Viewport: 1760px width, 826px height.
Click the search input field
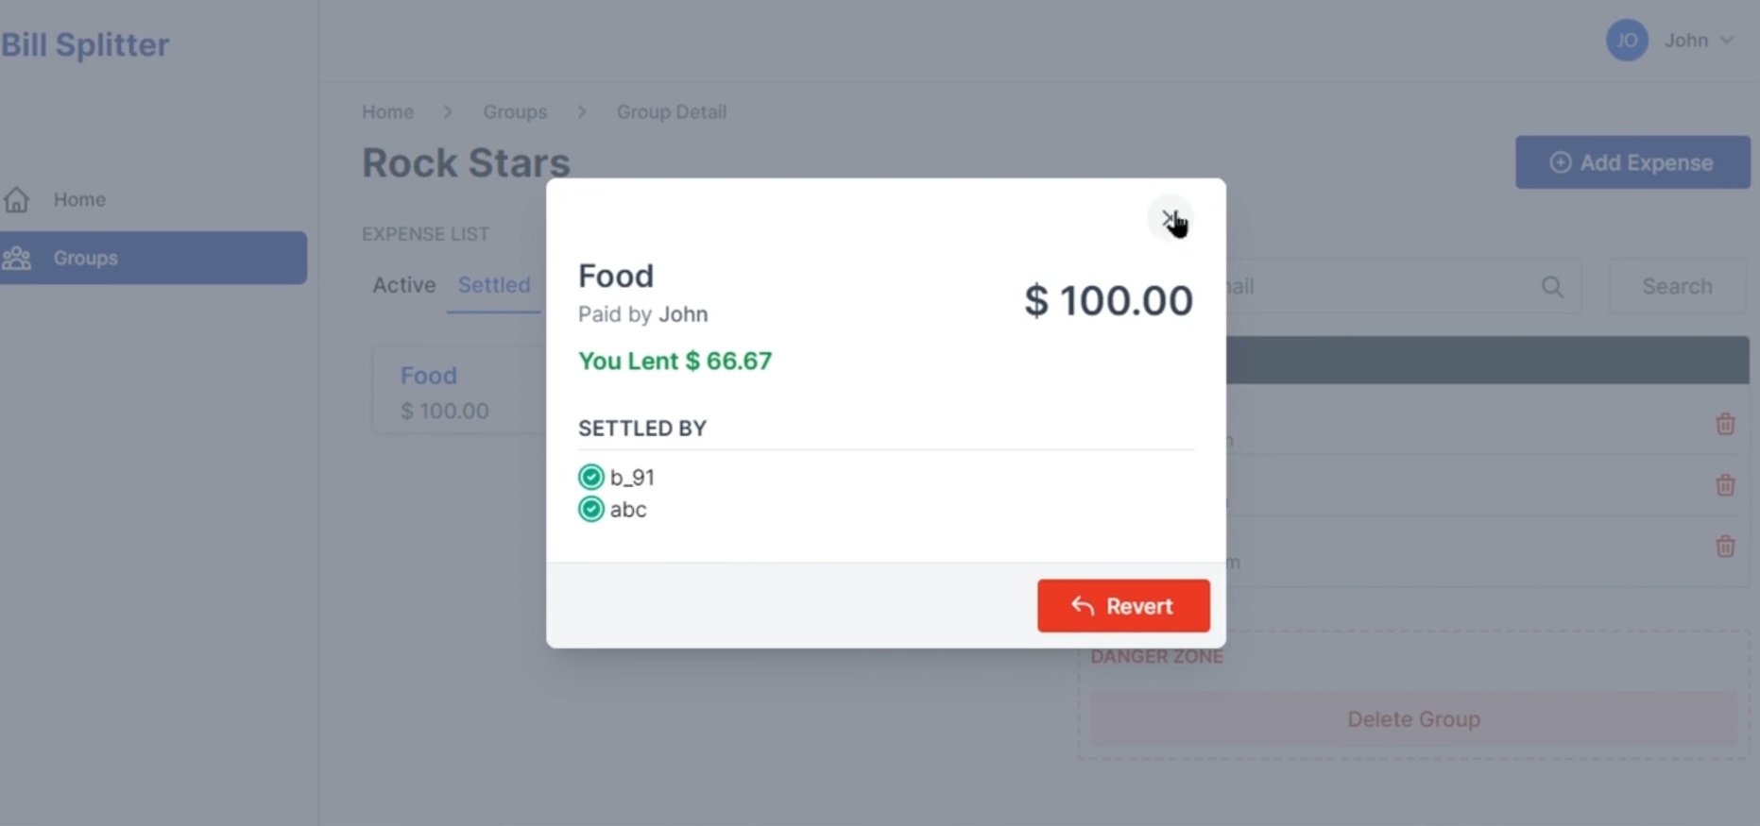point(1370,286)
